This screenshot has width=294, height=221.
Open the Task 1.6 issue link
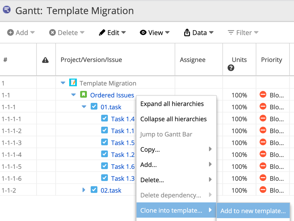[123, 167]
